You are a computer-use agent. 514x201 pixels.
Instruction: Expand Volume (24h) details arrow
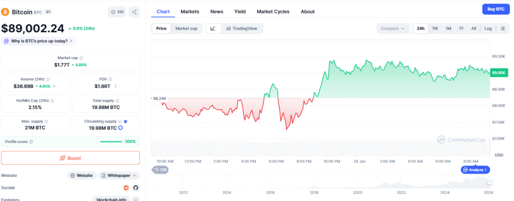54,86
